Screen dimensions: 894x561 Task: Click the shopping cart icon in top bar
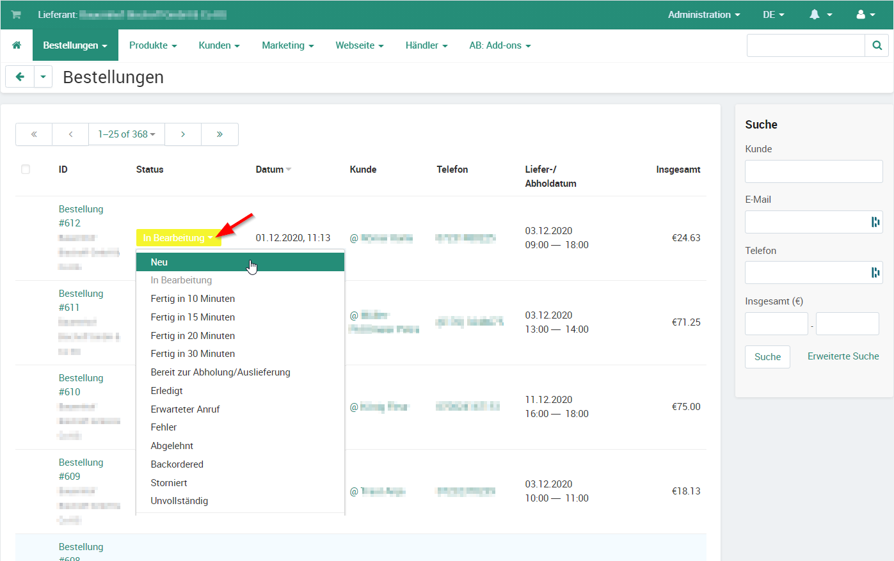16,15
